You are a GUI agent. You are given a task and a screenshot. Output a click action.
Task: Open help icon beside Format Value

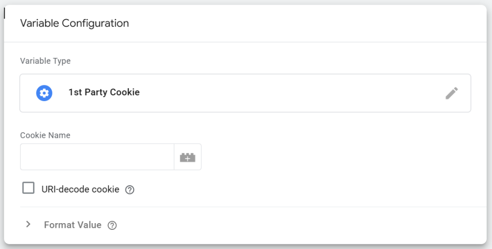pos(112,225)
